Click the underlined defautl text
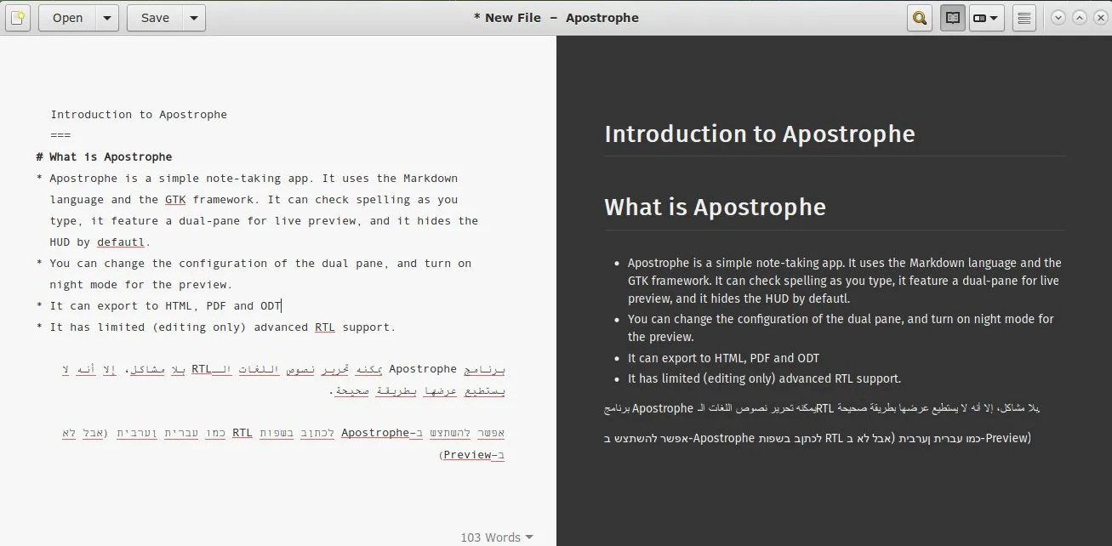This screenshot has height=546, width=1112. click(119, 242)
